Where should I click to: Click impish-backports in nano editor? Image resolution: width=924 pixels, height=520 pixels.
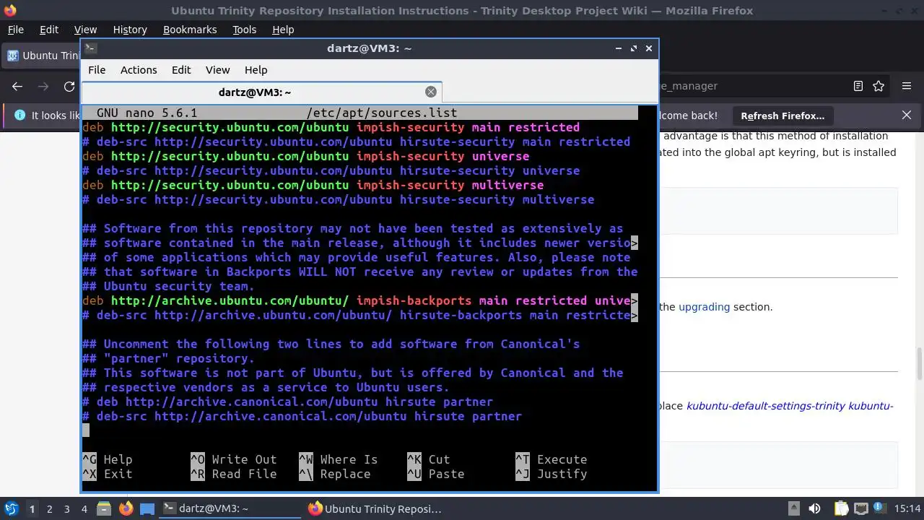414,300
